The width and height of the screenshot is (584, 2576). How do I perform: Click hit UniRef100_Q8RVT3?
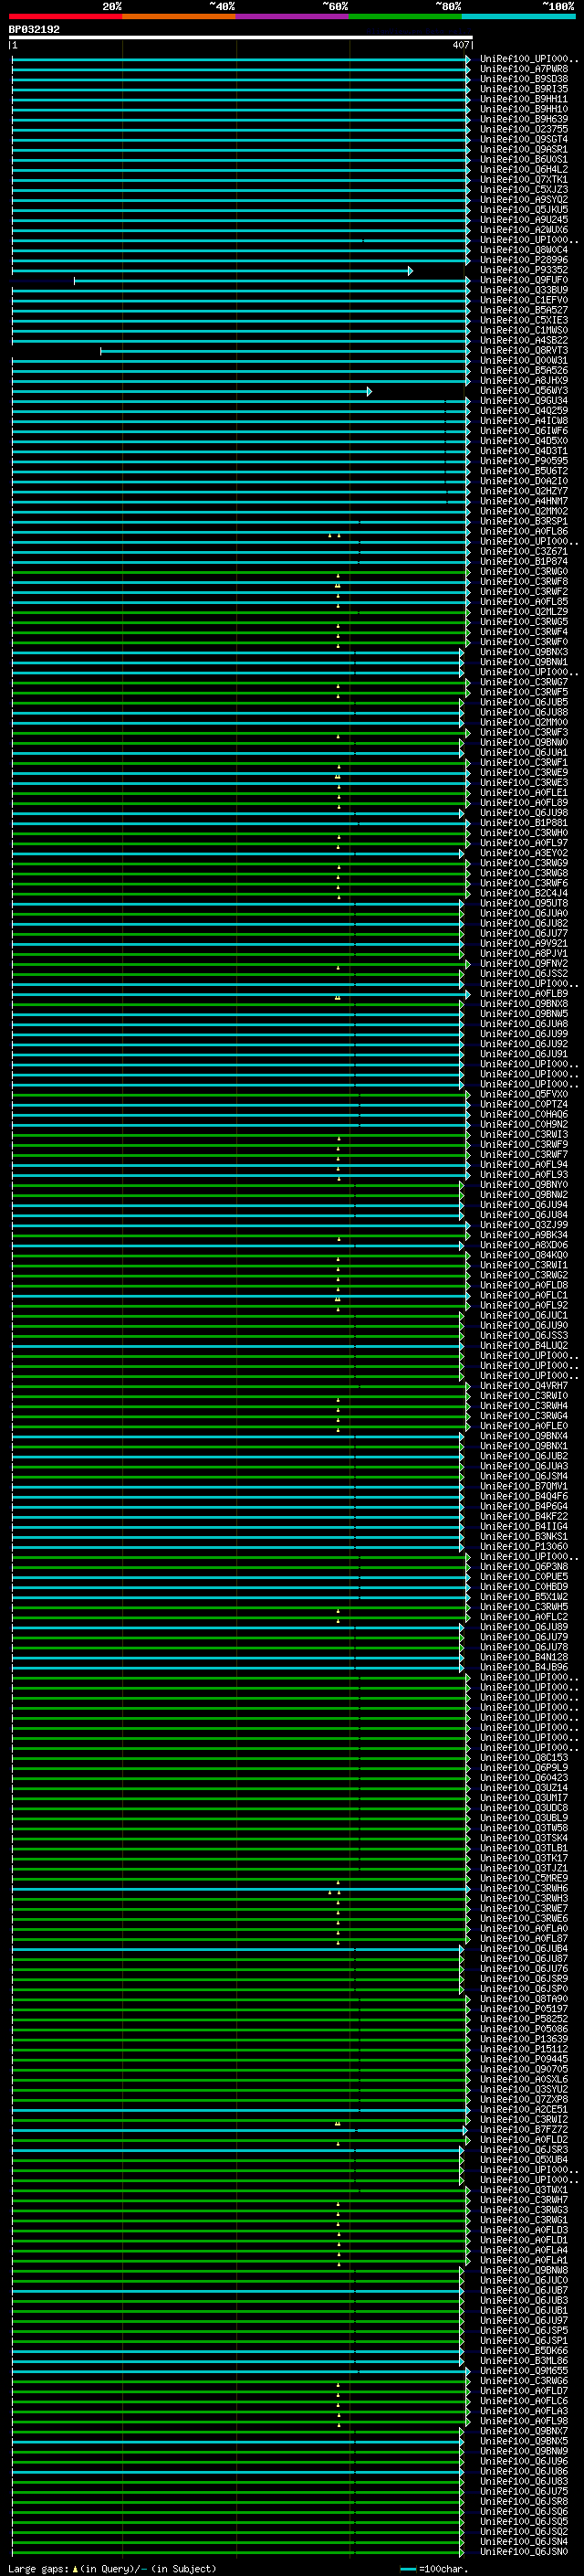point(524,350)
